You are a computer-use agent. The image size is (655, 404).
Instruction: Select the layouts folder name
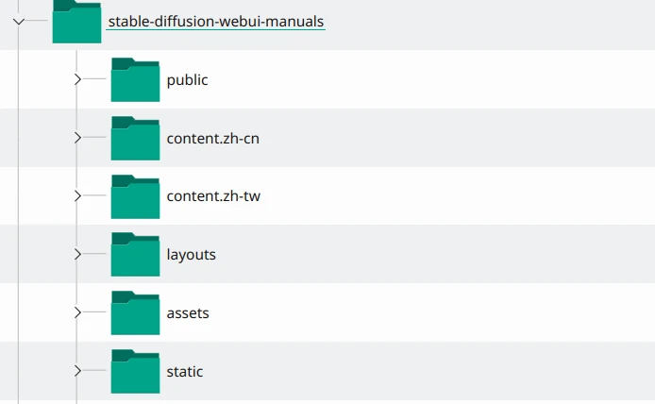click(191, 255)
